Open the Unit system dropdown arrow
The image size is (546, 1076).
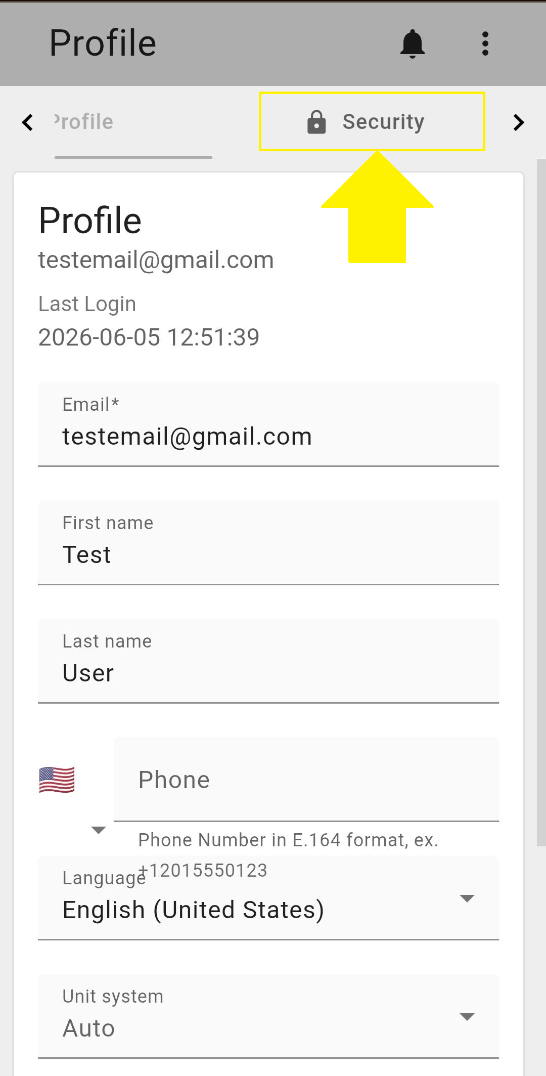coord(467,1017)
